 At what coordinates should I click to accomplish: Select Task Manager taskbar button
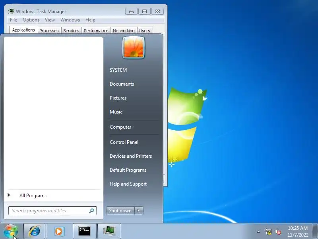(109, 231)
